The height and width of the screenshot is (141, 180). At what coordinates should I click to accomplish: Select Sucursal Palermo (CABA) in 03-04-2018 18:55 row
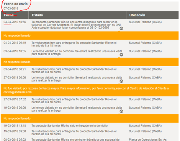point(145,51)
